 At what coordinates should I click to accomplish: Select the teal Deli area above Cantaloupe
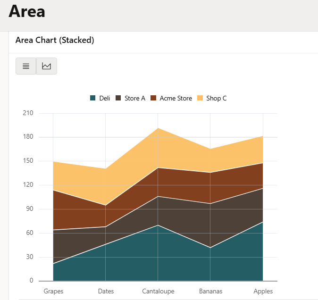click(158, 253)
